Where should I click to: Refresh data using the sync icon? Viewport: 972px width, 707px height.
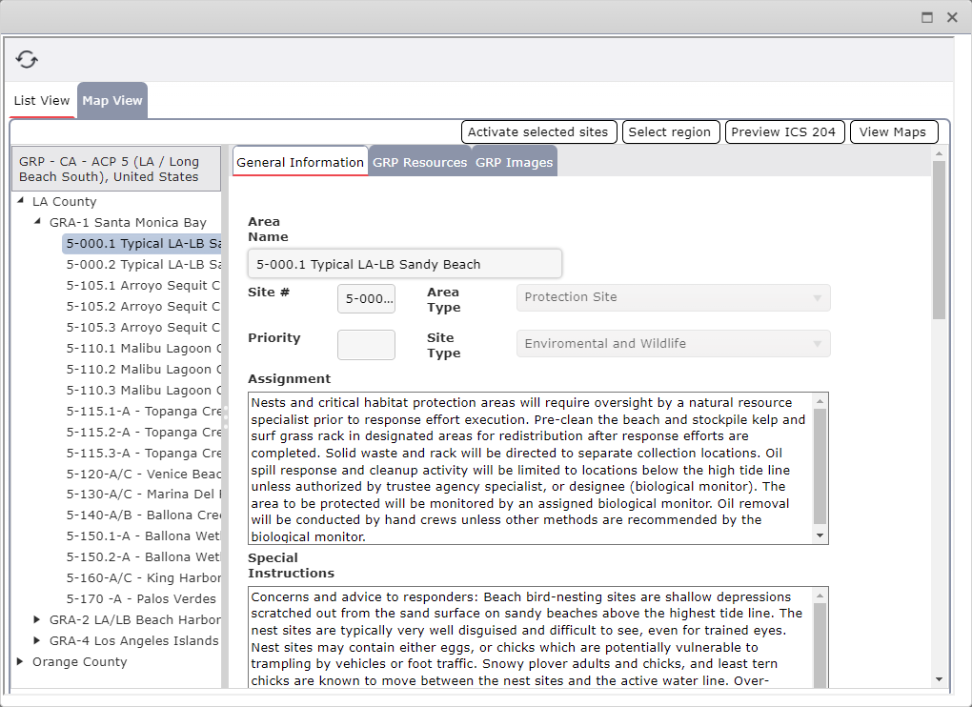click(x=27, y=58)
